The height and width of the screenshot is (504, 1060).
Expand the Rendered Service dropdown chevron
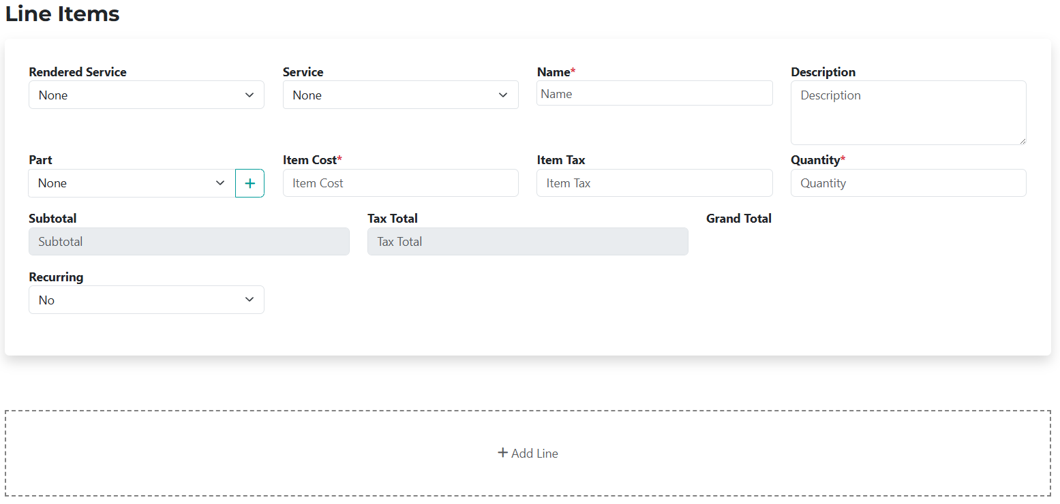pos(249,95)
